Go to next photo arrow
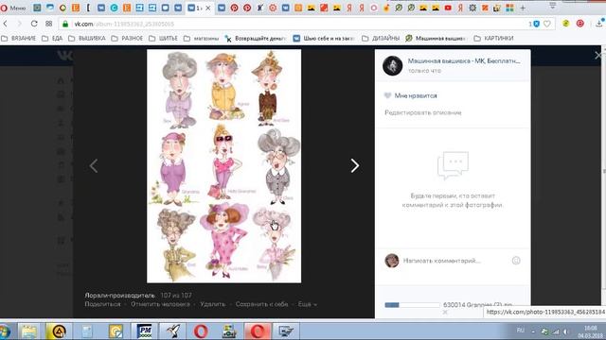The image size is (606, 340). click(x=355, y=166)
